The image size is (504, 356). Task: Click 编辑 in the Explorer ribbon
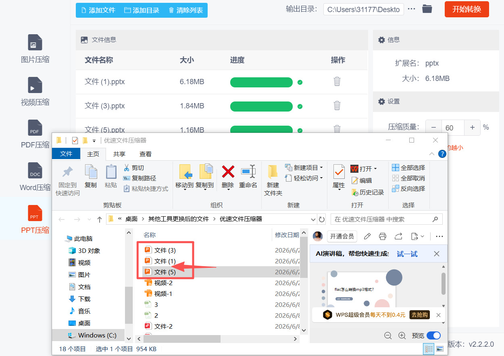(x=362, y=181)
